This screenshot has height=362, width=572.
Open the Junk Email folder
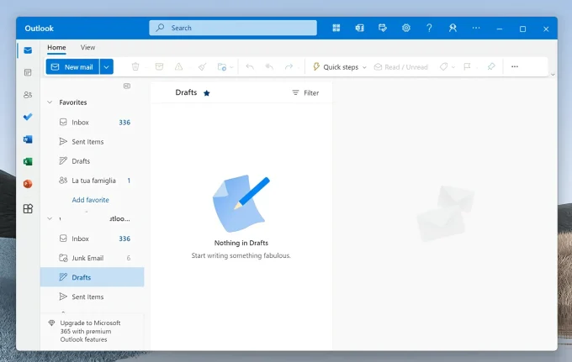point(87,258)
